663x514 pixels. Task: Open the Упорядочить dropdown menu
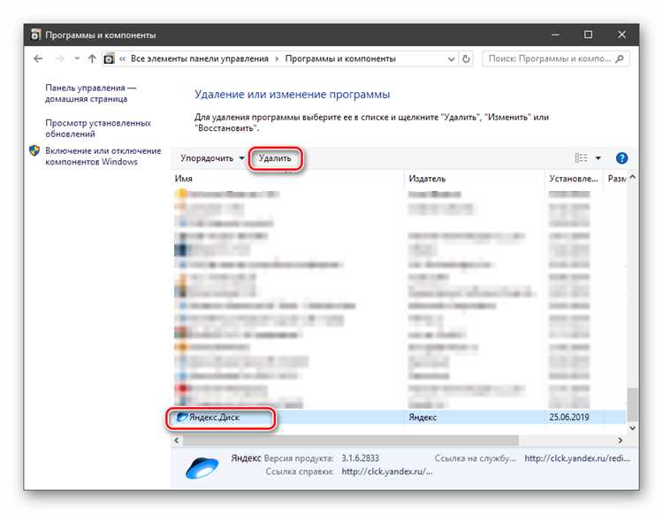coord(212,158)
